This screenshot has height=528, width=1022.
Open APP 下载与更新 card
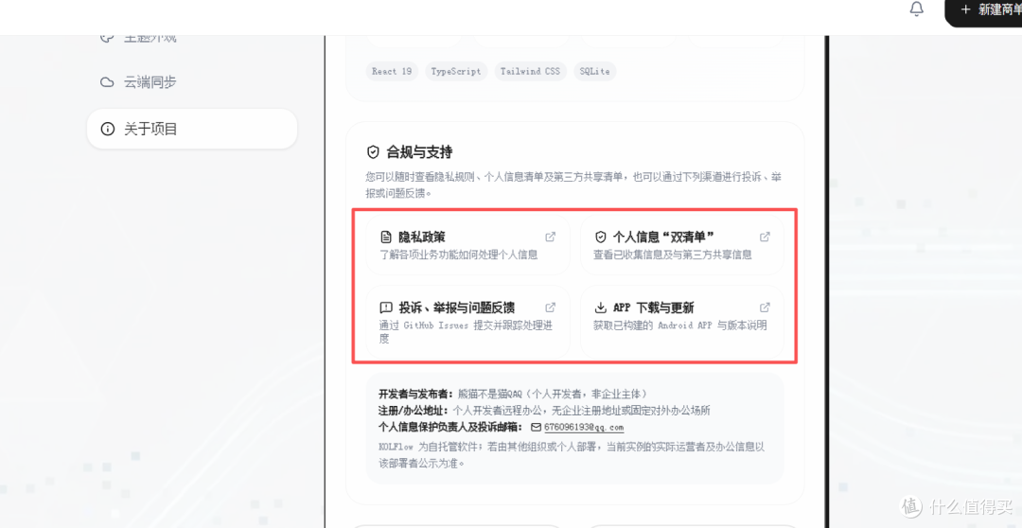(681, 322)
